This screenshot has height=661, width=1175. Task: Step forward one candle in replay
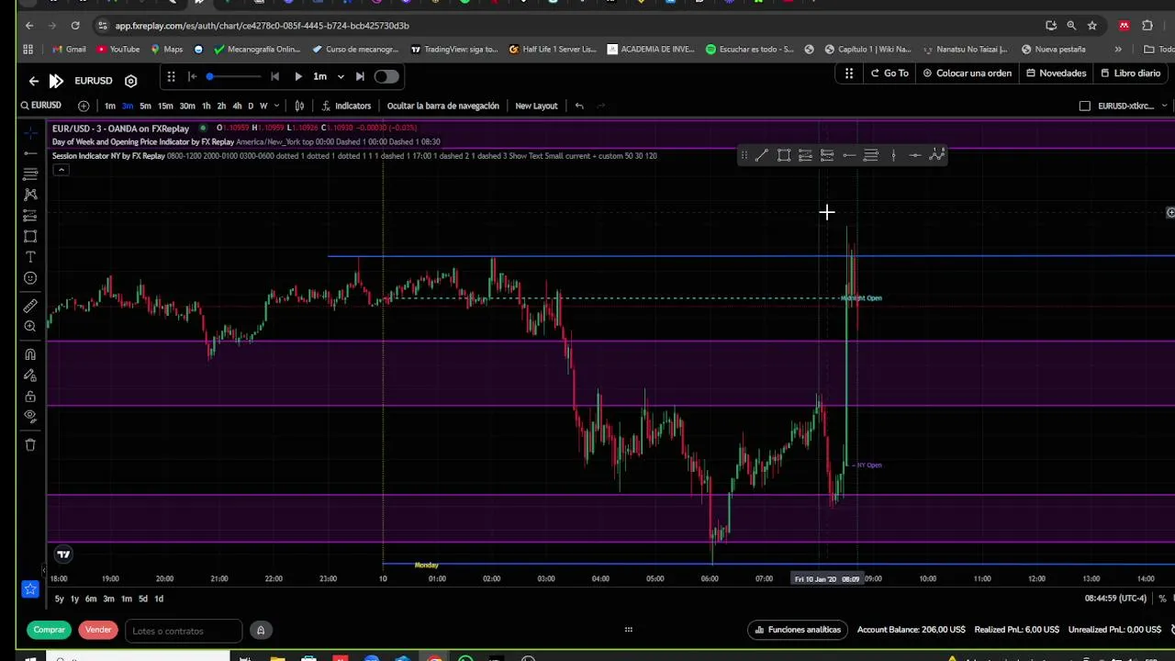(360, 76)
